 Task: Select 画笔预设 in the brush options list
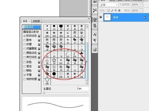32,27
